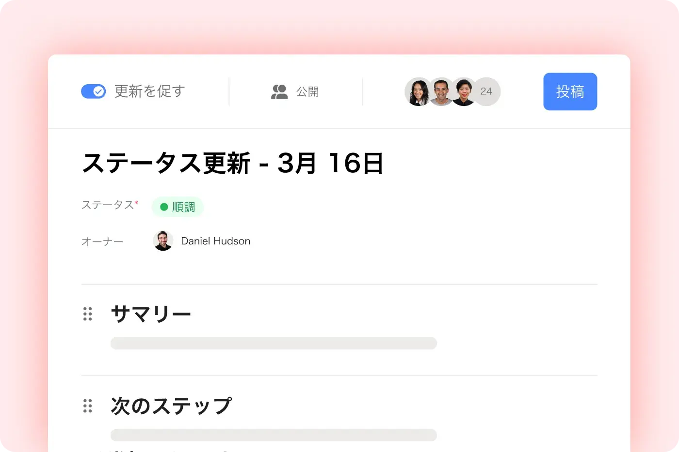The image size is (679, 452).
Task: Open the Daniel Hudson owner selector
Action: coord(215,241)
